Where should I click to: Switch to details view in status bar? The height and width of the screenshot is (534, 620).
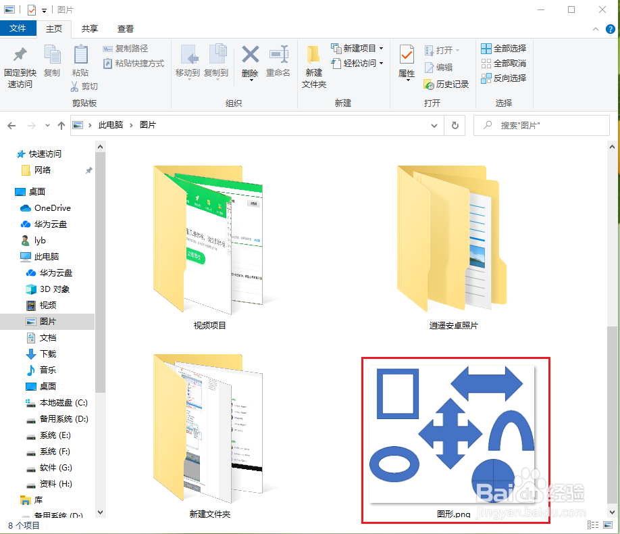tap(593, 525)
